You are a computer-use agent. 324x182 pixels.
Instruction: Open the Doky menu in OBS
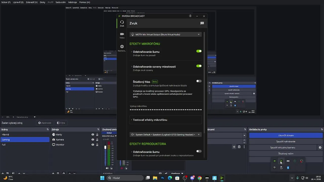43,2
